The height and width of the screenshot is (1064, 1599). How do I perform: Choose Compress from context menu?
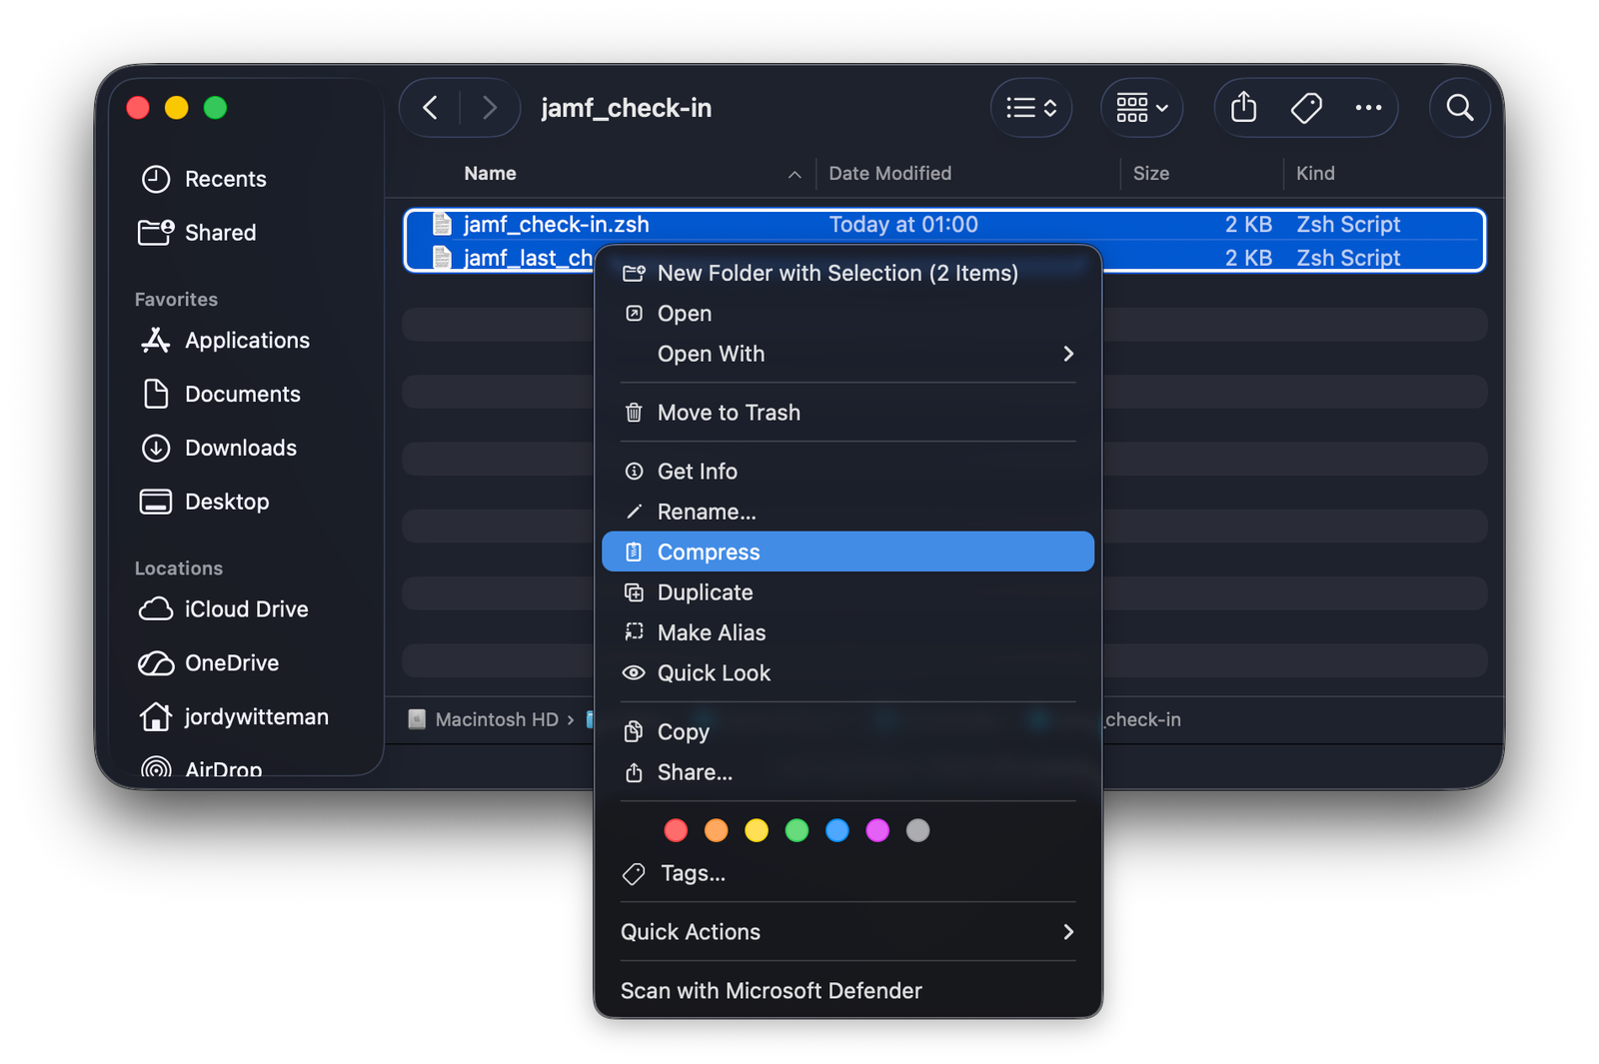(x=847, y=551)
